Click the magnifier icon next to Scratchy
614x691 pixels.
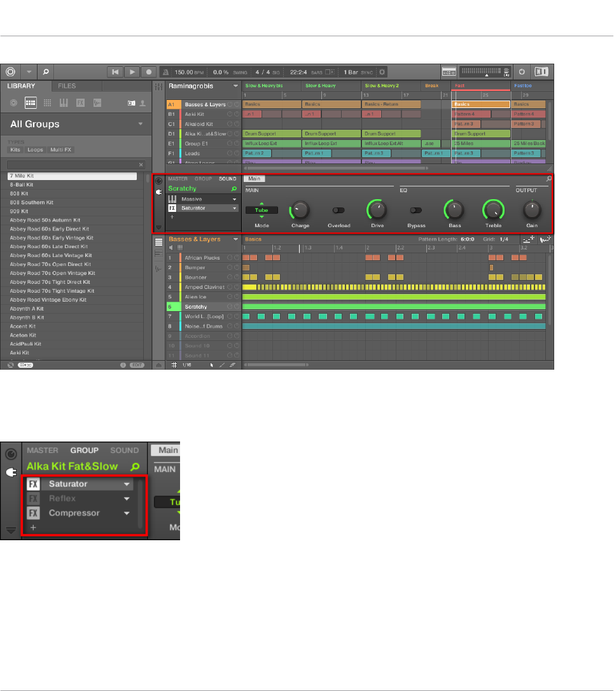point(234,189)
